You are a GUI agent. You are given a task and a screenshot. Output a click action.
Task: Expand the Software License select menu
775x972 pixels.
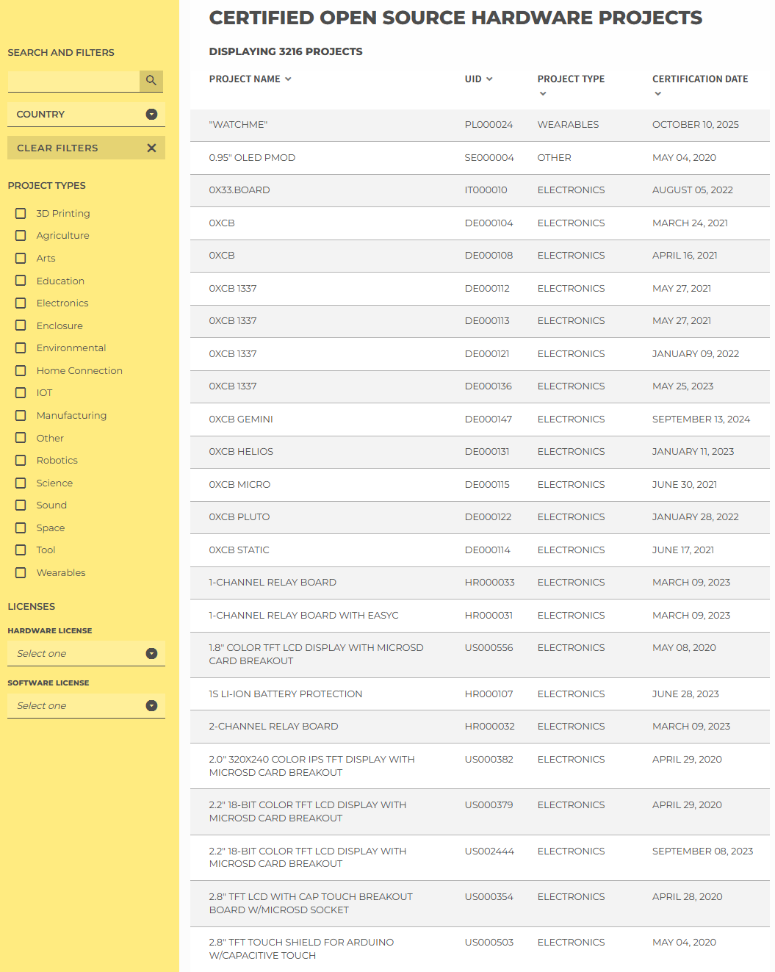click(86, 706)
